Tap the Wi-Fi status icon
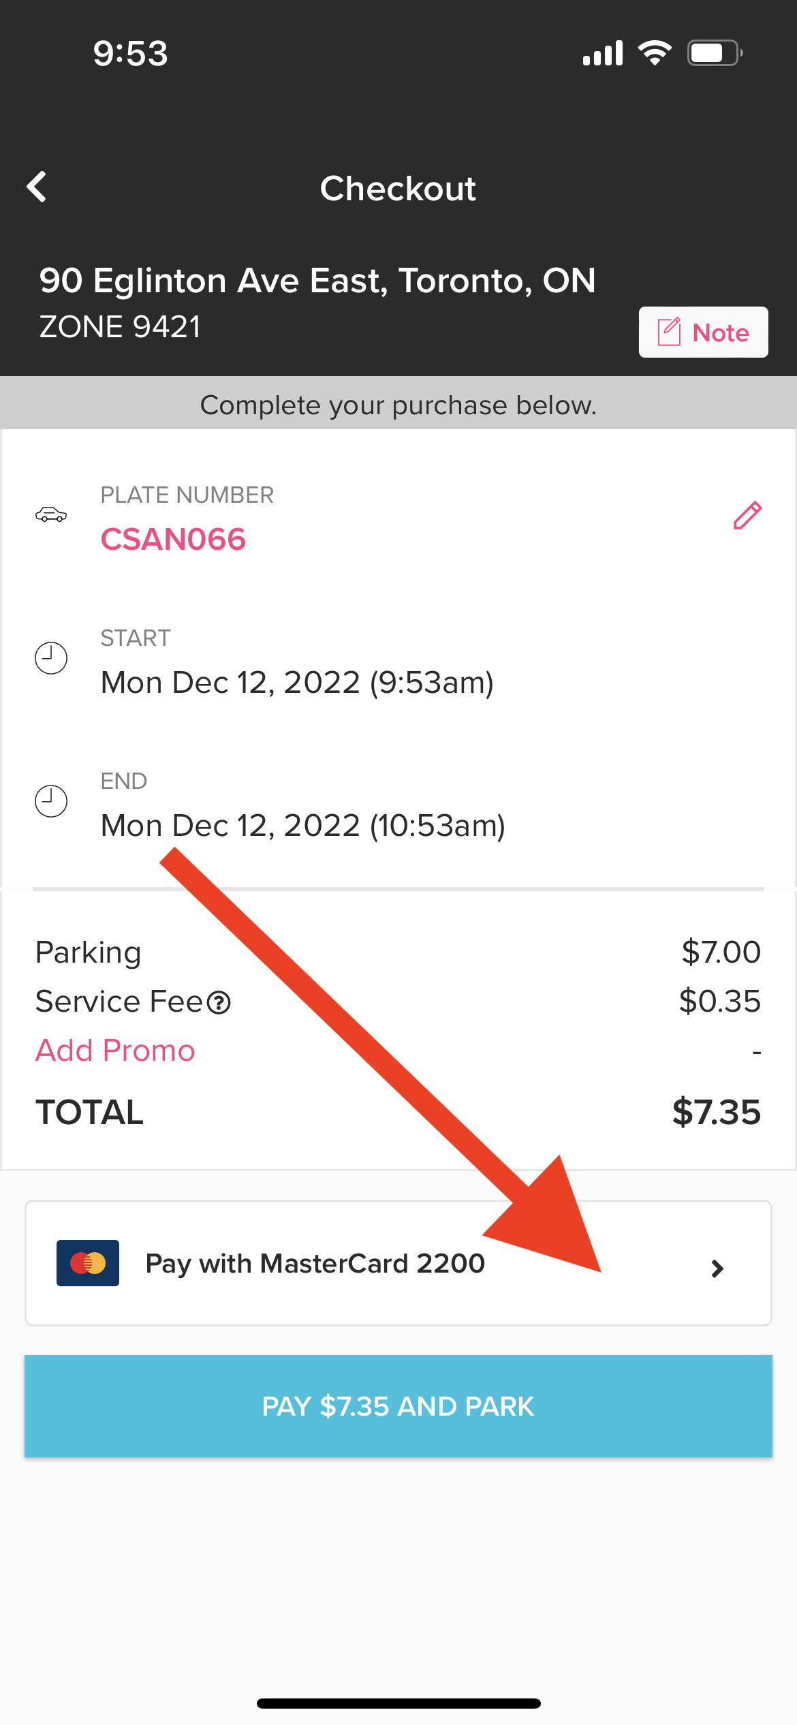 pos(655,53)
